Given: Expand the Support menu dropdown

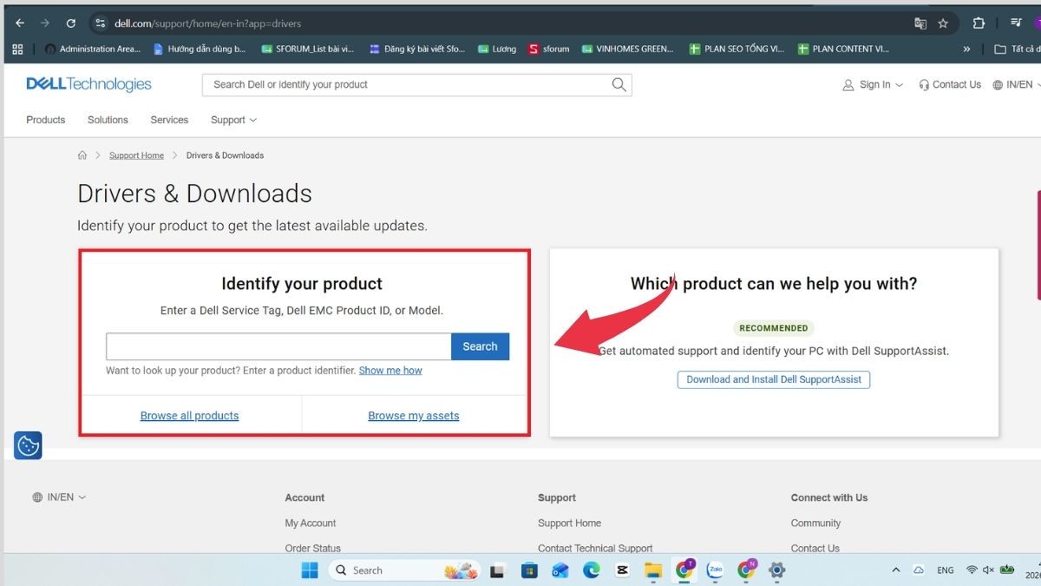Looking at the screenshot, I should pos(233,120).
